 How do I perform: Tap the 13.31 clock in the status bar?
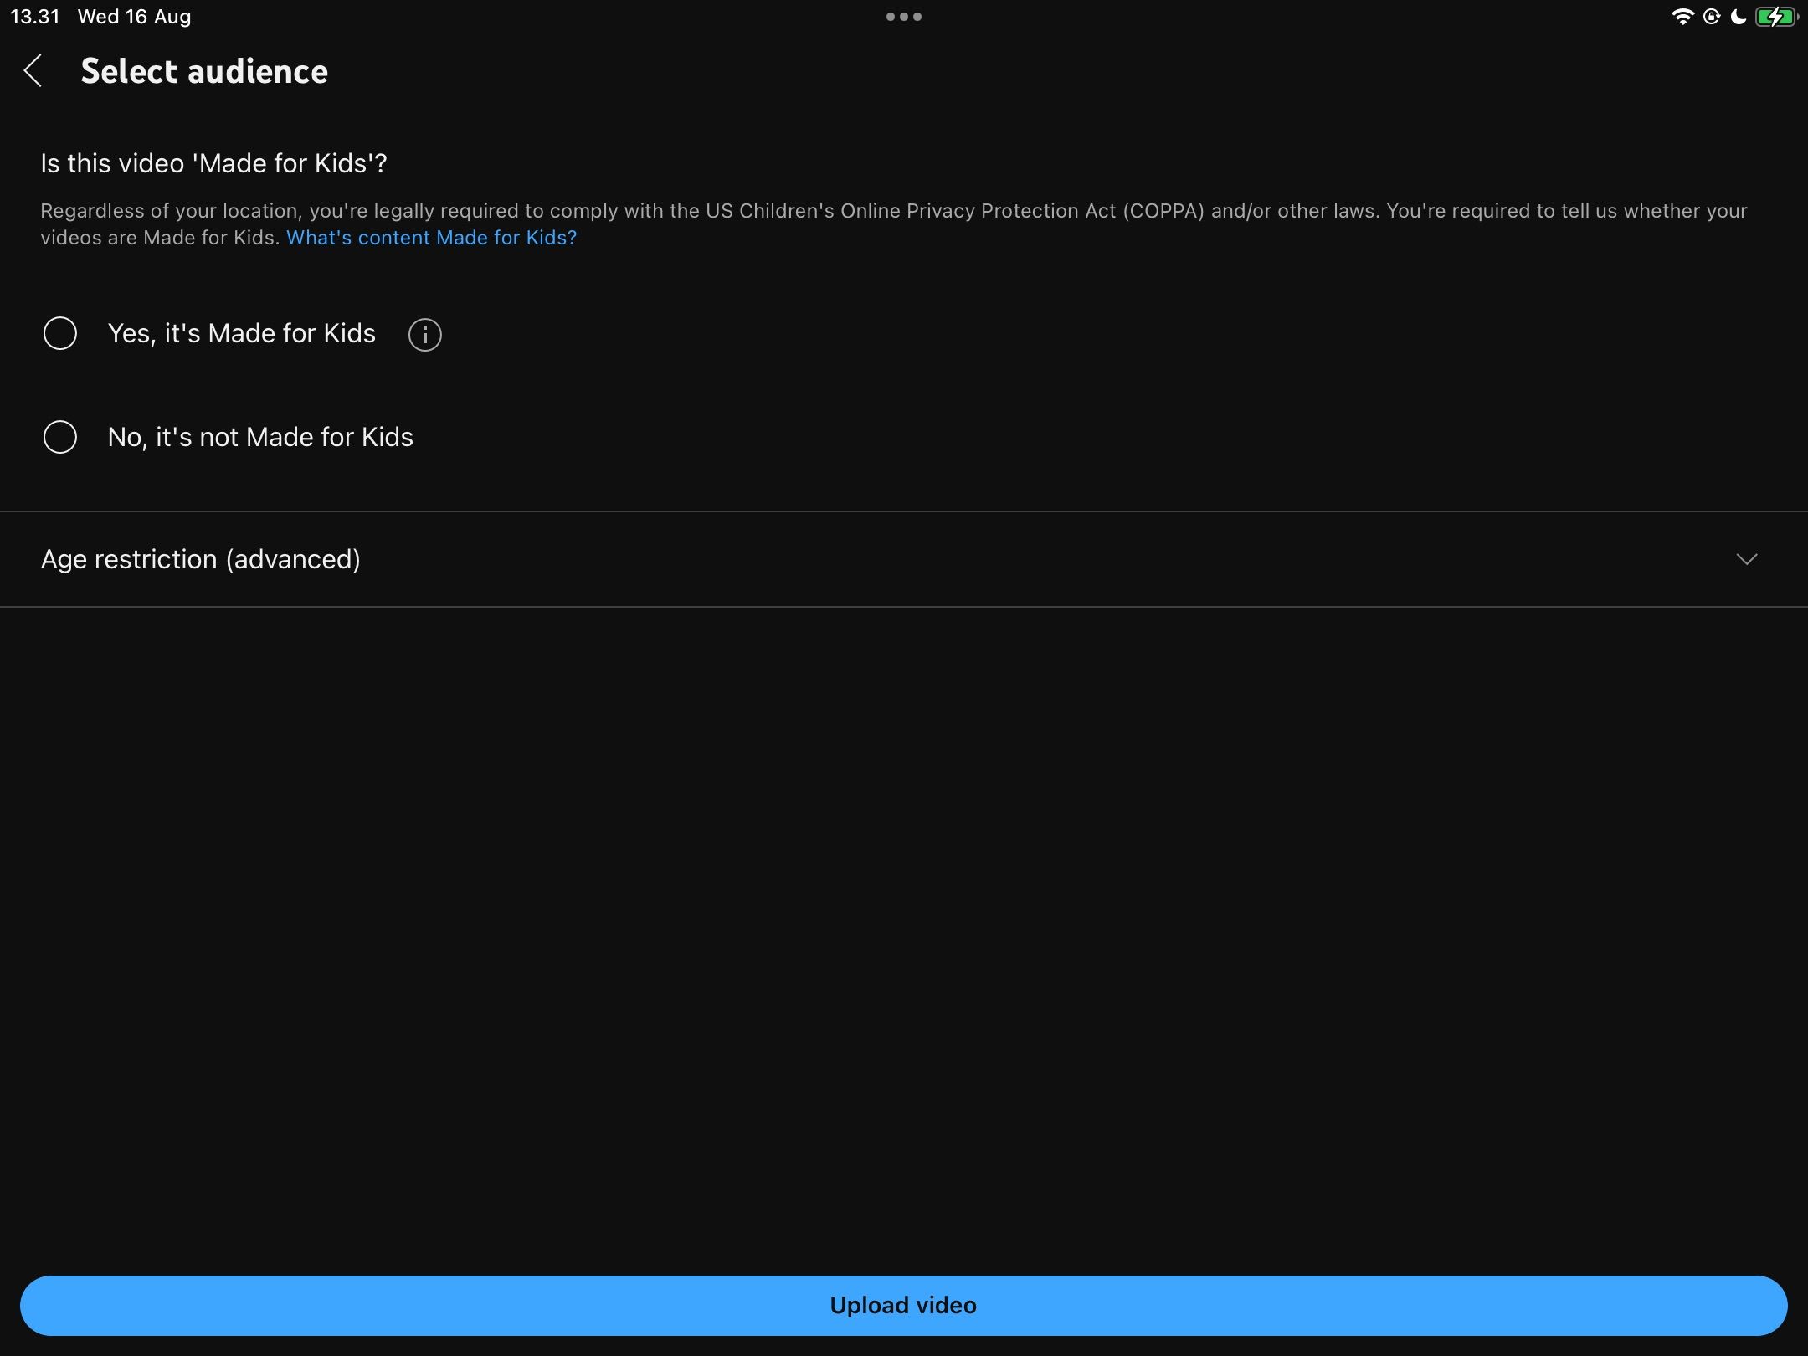35,17
